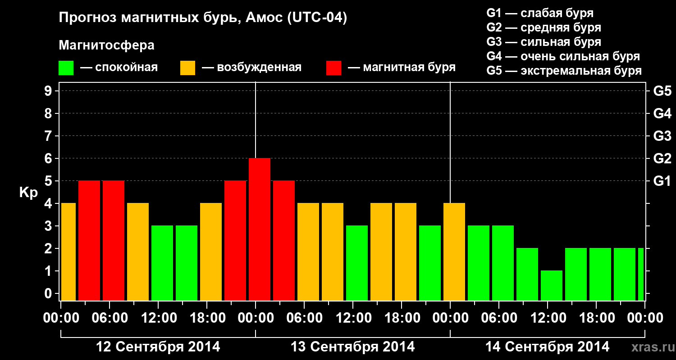
Task: Click the green Kp 2 bar starting 09:00 on 14 Сентября
Action: coord(527,274)
